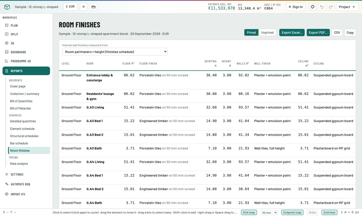Enable Ortho mode toggle

pyautogui.click(x=313, y=213)
